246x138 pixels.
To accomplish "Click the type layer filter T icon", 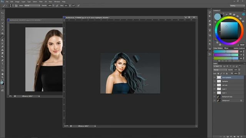I will coord(231,66).
